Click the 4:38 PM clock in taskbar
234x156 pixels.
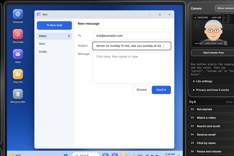coord(170,154)
